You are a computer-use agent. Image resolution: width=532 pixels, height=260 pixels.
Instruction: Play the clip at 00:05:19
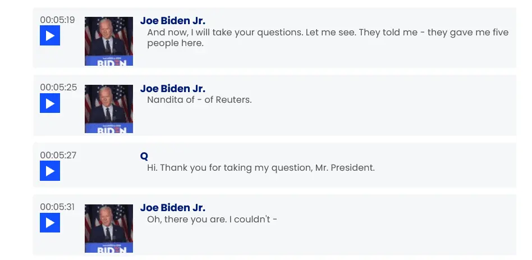(50, 36)
